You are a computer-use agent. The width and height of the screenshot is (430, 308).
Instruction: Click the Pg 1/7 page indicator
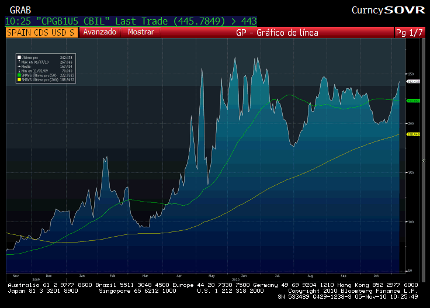click(x=409, y=33)
